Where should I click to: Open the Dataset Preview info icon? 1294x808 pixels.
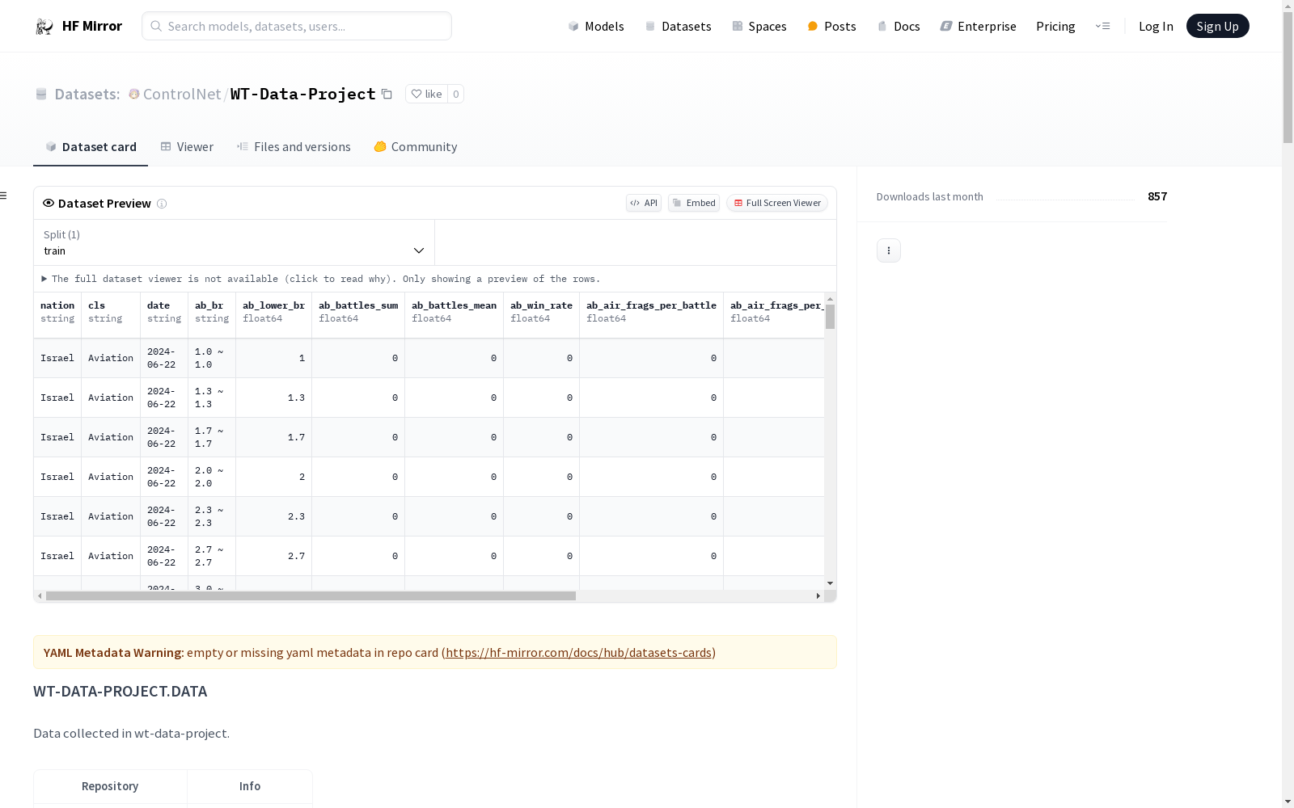pos(162,204)
